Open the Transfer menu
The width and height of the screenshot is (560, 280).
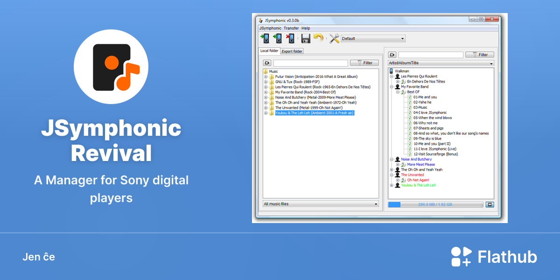(291, 28)
